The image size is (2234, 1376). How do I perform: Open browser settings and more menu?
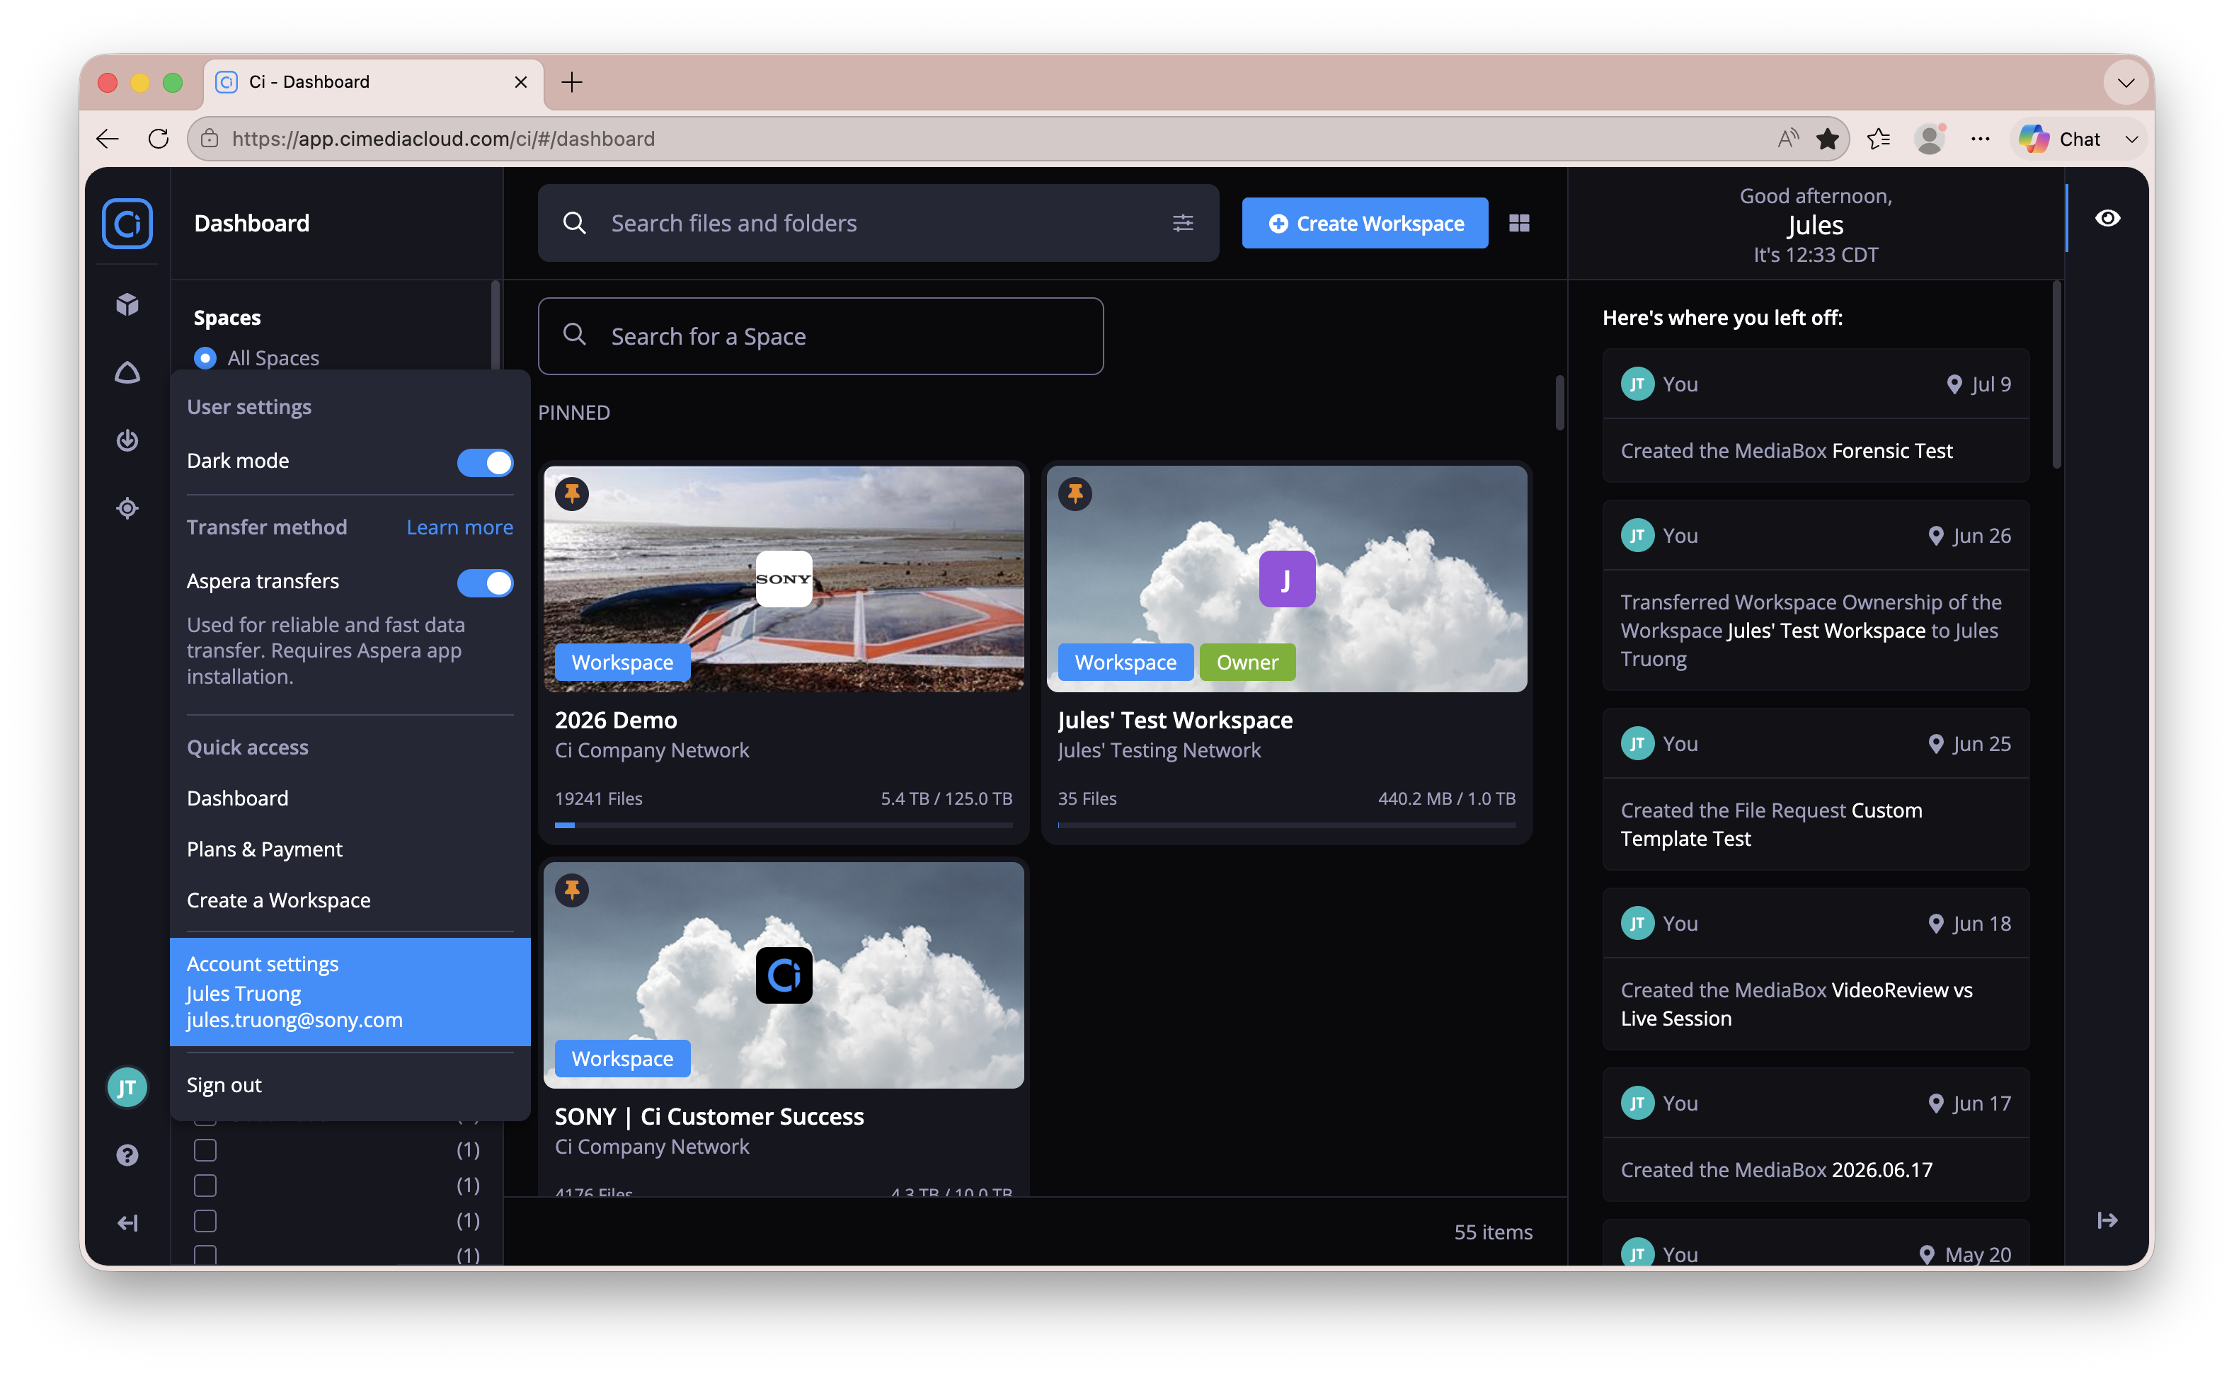click(1980, 138)
